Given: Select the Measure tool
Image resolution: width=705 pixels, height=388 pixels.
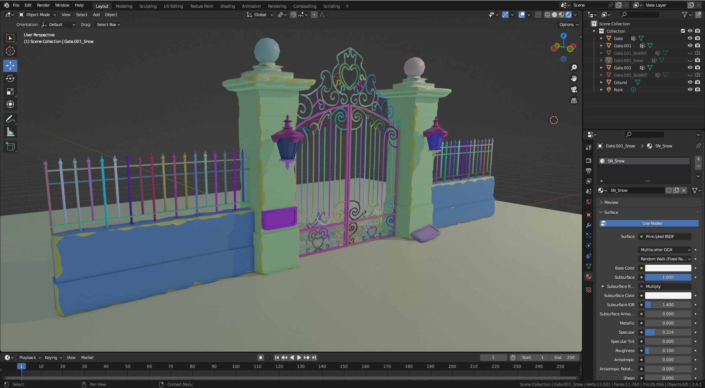Looking at the screenshot, I should [10, 132].
